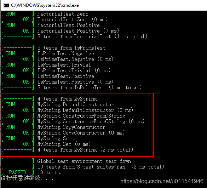The height and width of the screenshot is (188, 207).
Task: Click the RUN line for FactorialTest.Positive
Action: click(51, 25)
